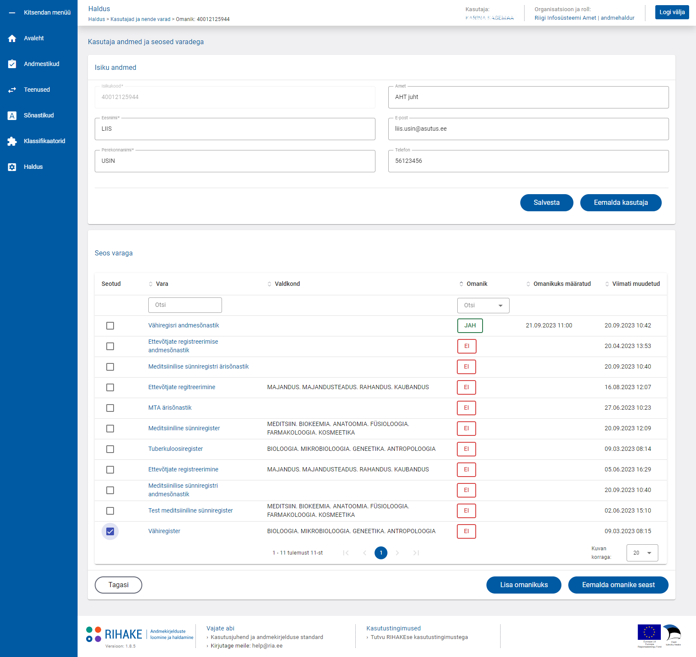Open the Meditsiiniline sünniregister link
This screenshot has height=657, width=696.
pyautogui.click(x=184, y=429)
